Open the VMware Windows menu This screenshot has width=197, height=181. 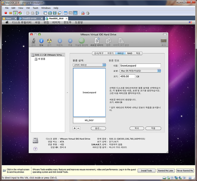[46, 8]
